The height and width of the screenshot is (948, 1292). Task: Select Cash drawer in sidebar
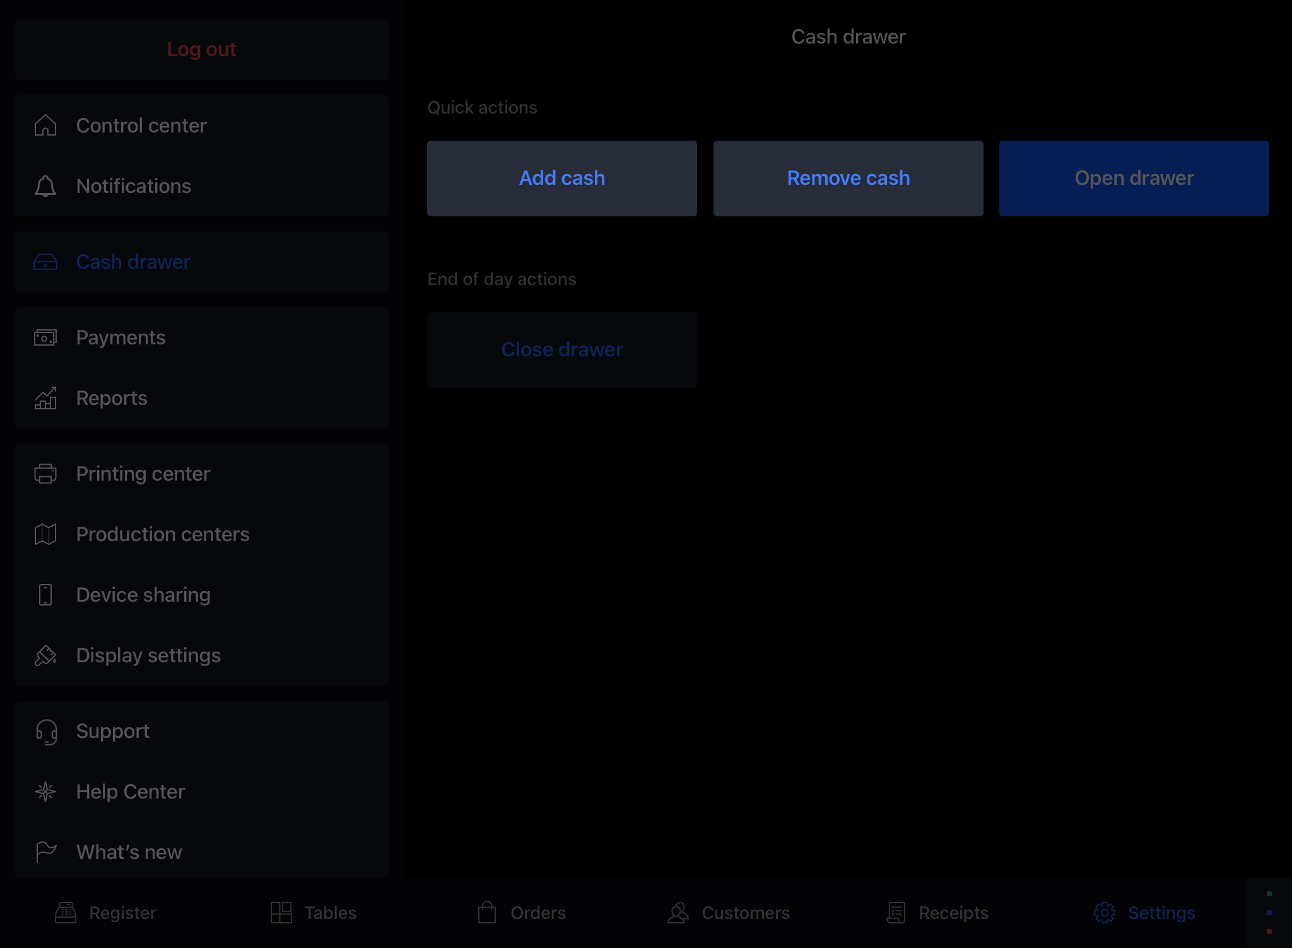[133, 262]
